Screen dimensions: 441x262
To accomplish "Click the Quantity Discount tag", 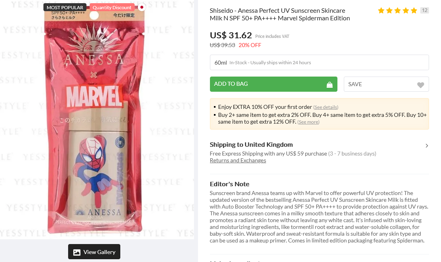I will coord(112,7).
